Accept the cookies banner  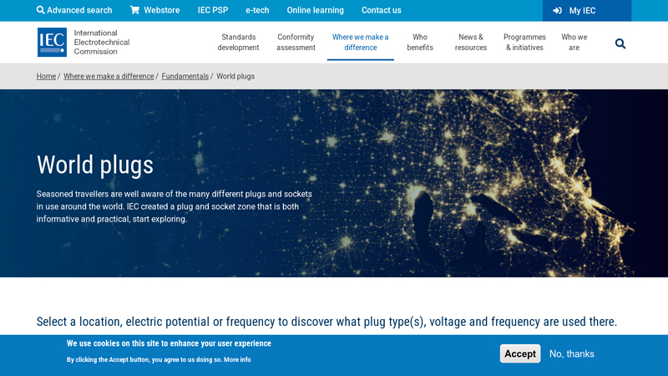[x=519, y=353]
